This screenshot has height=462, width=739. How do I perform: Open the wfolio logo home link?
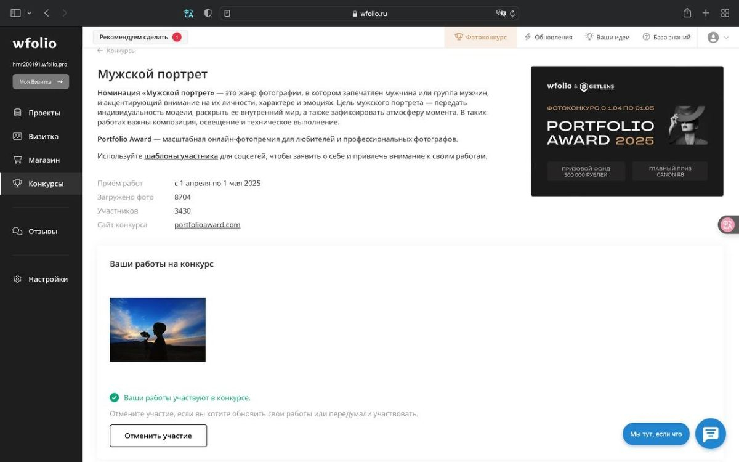34,43
